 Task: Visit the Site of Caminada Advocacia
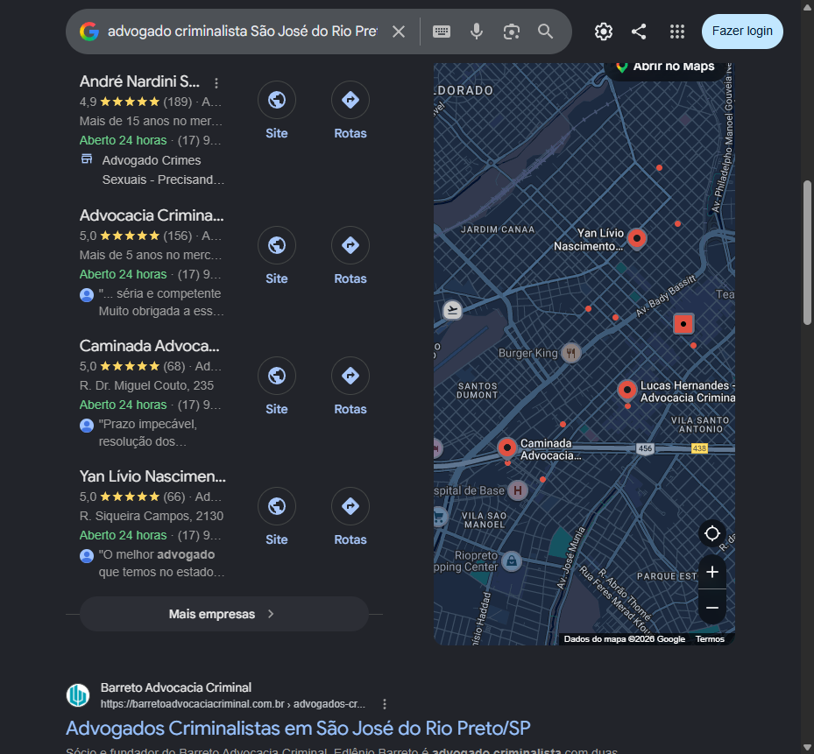277,386
